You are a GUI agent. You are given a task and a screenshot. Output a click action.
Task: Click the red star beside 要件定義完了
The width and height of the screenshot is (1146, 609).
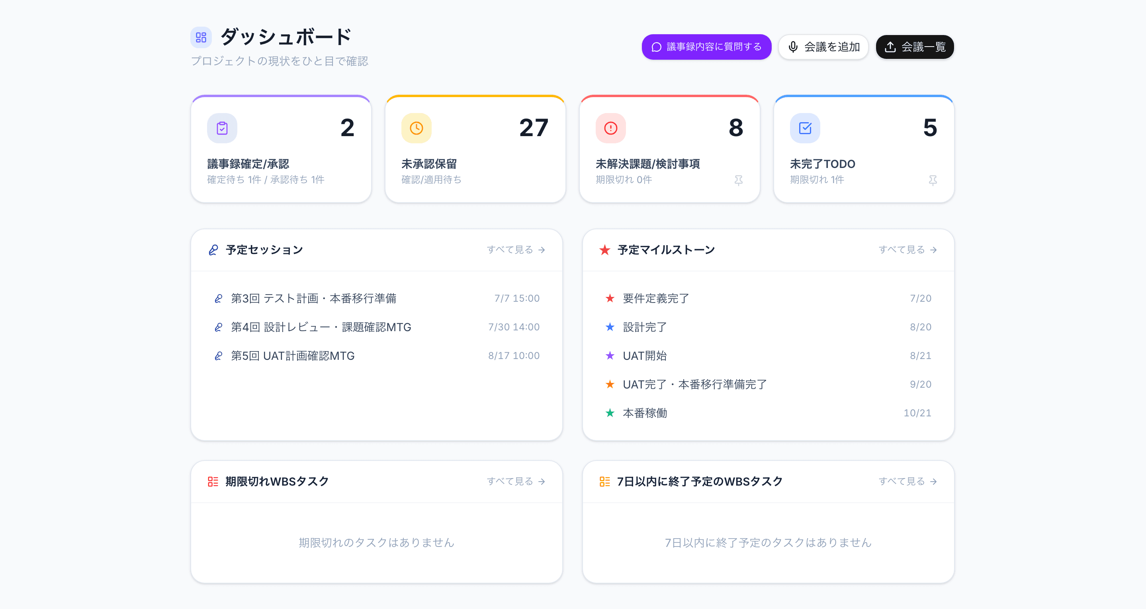pos(610,298)
